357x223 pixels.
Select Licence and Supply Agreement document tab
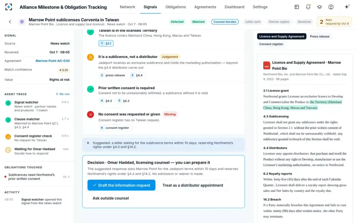tap(282, 37)
